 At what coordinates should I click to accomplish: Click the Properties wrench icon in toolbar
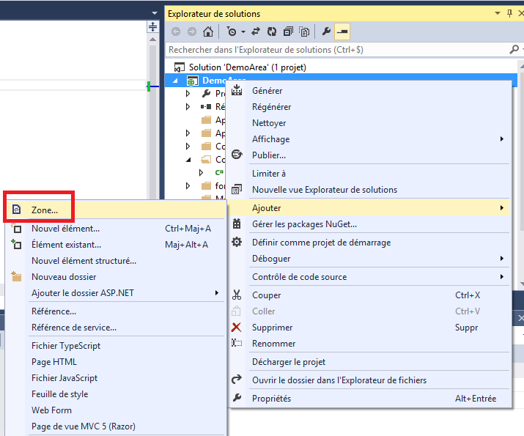pyautogui.click(x=326, y=32)
